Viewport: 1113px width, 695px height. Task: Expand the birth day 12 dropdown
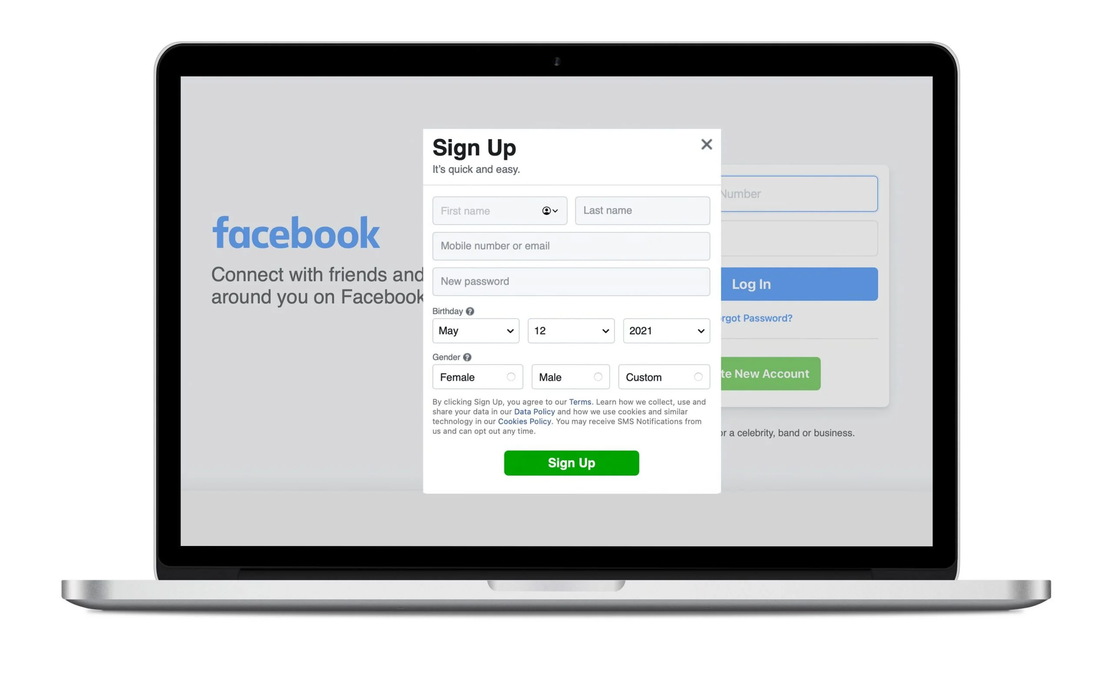(570, 331)
